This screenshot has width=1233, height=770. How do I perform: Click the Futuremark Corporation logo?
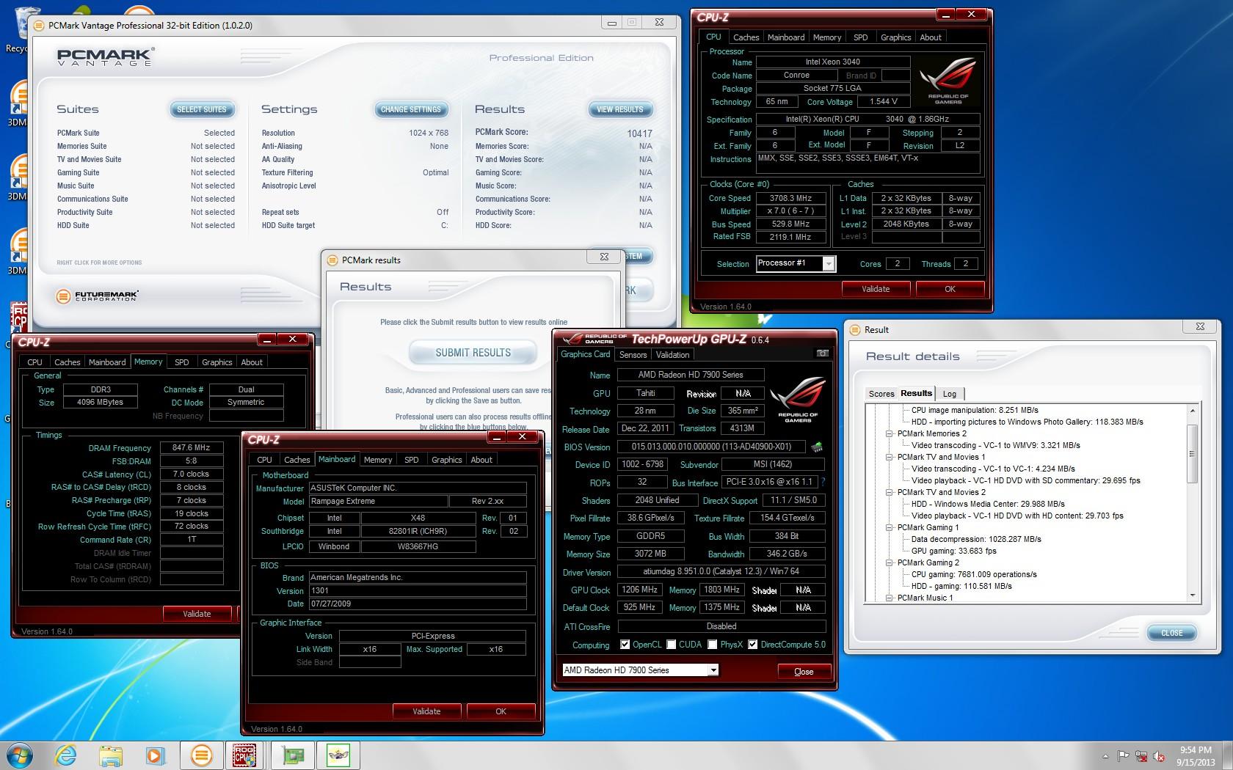[x=97, y=296]
